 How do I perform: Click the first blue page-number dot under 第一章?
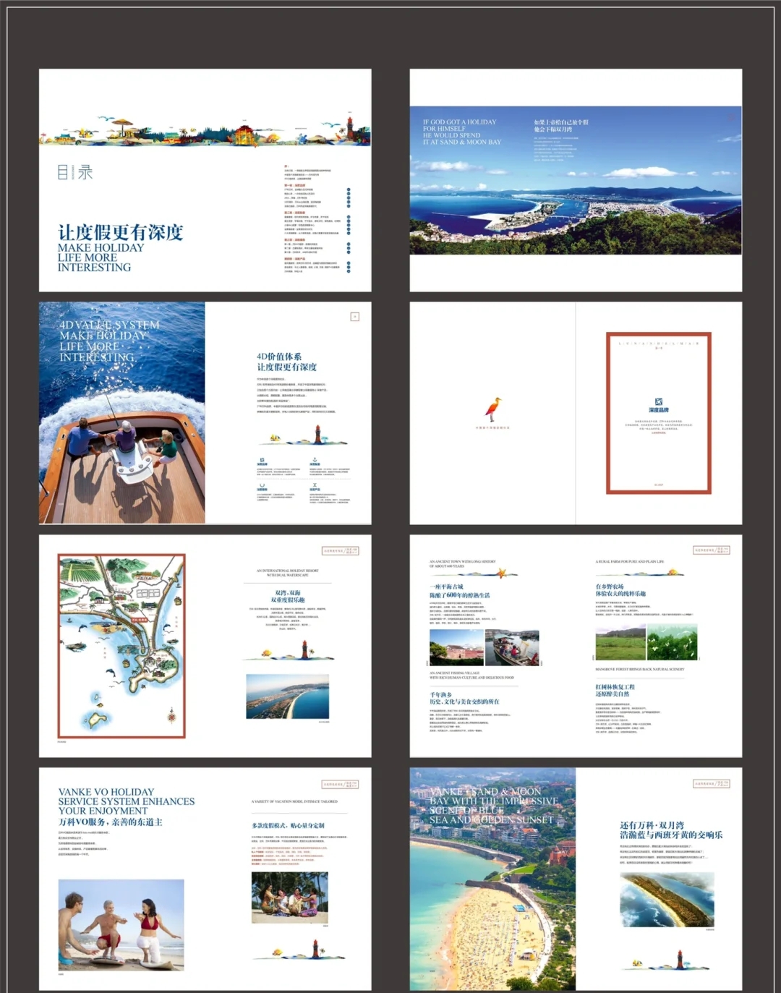point(349,189)
